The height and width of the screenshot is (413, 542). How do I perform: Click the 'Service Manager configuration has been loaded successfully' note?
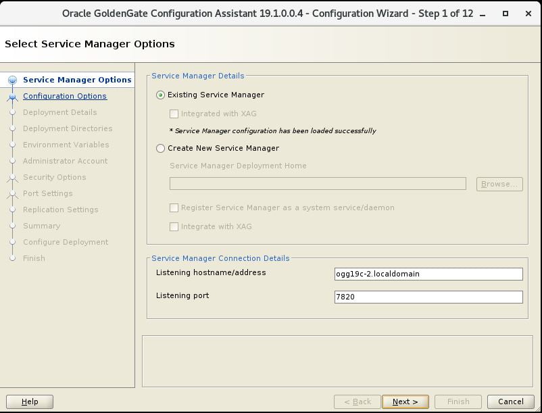(x=272, y=131)
